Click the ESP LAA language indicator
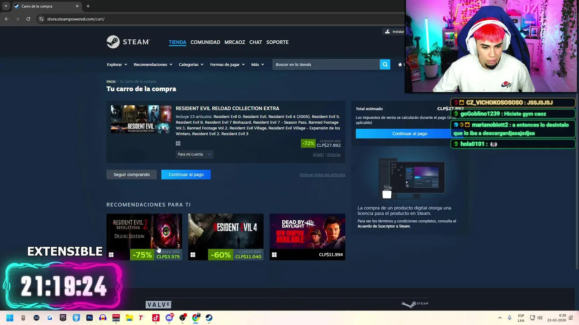This screenshot has width=579, height=325. (x=521, y=318)
